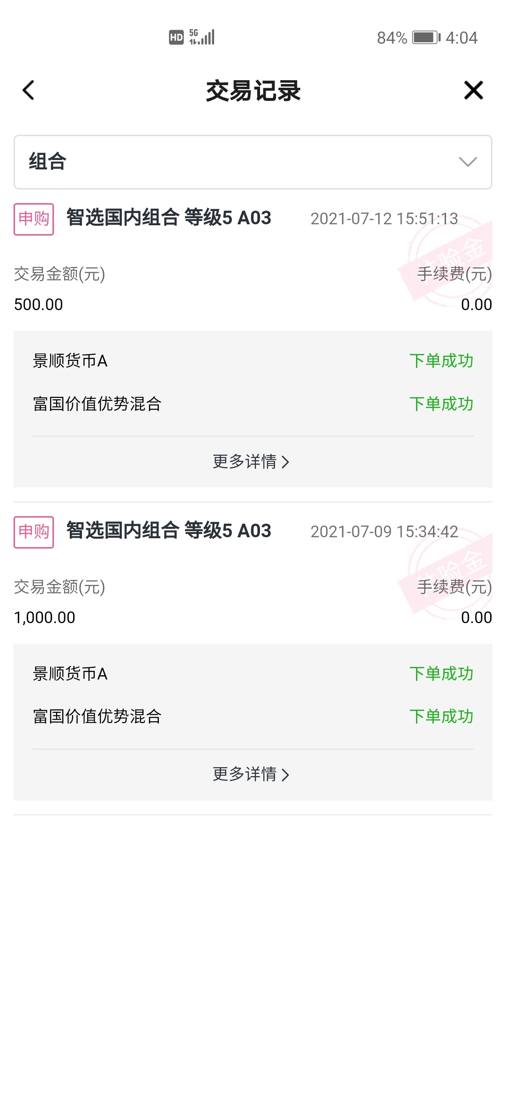
Task: Select 富国价值优势混合 in the first record
Action: tap(97, 404)
